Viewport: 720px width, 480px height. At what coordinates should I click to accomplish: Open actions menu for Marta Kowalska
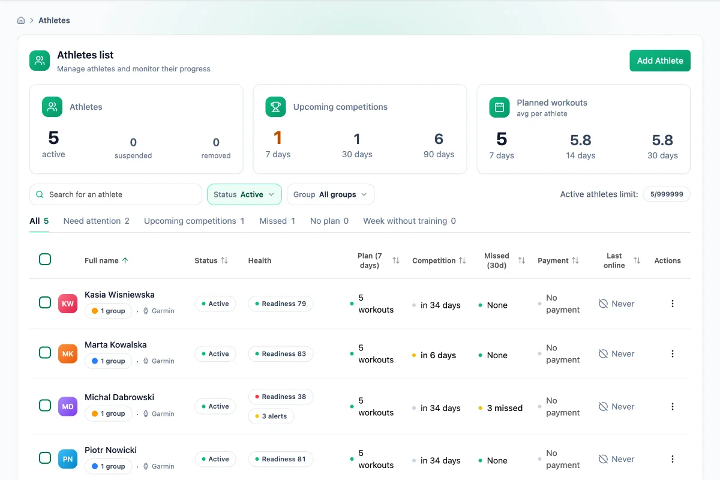[x=673, y=354]
